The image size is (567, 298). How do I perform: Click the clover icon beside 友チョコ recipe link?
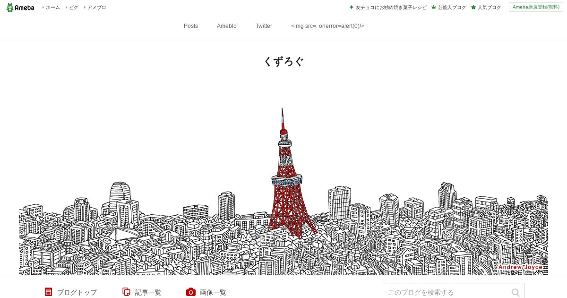pyautogui.click(x=352, y=7)
